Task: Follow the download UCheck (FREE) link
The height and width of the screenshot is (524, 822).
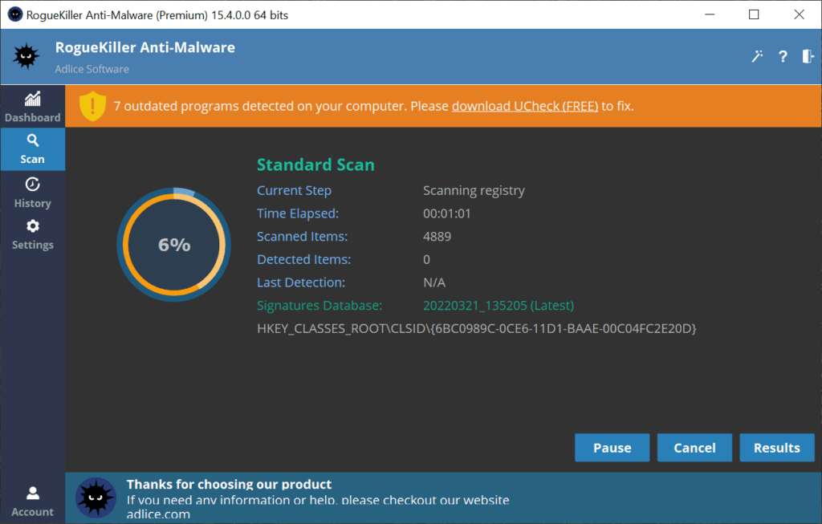Action: tap(525, 106)
